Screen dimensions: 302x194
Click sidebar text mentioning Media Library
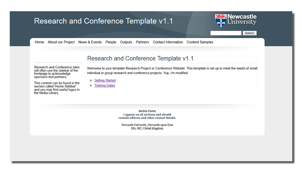pos(57,88)
